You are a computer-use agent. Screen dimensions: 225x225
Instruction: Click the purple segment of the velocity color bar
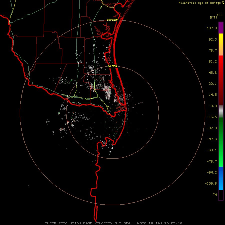[x=221, y=28]
